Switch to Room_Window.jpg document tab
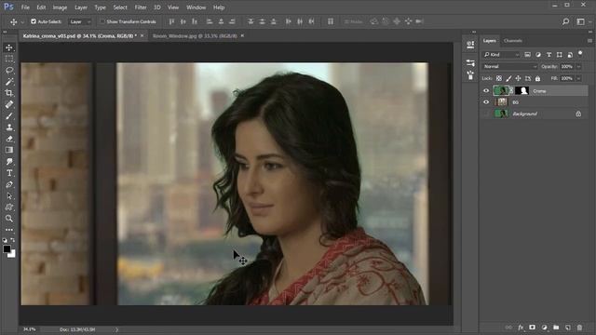This screenshot has height=335, width=596. 195,35
